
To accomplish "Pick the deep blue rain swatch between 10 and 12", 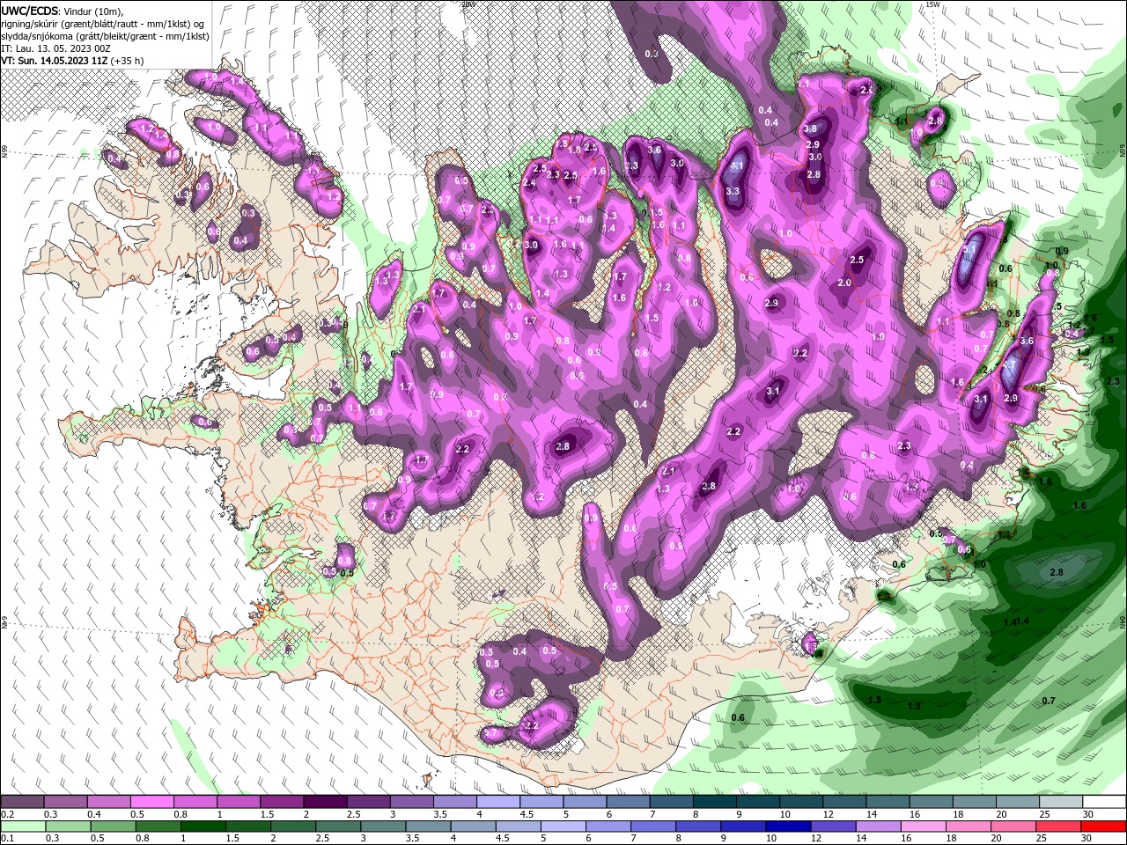I will (789, 827).
